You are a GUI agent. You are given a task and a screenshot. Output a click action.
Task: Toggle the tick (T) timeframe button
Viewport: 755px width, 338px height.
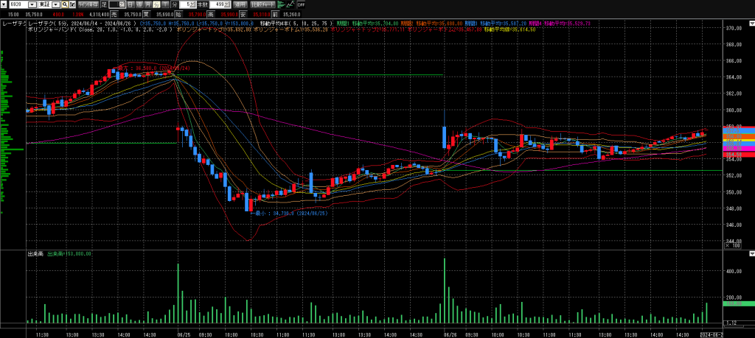coord(165,4)
